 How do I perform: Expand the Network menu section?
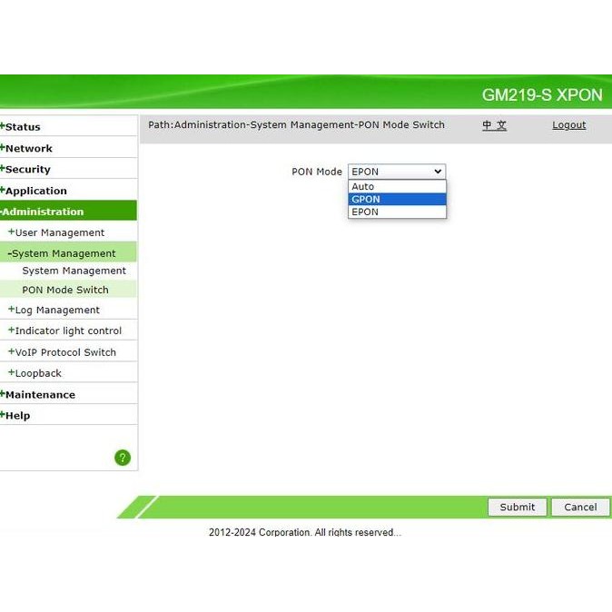pyautogui.click(x=28, y=148)
